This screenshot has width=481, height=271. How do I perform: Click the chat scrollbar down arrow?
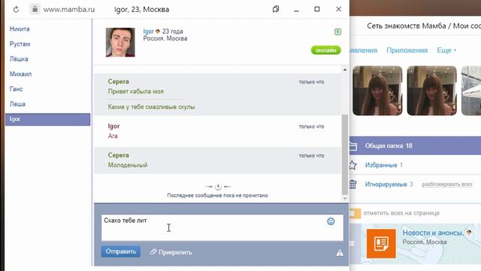point(345,199)
